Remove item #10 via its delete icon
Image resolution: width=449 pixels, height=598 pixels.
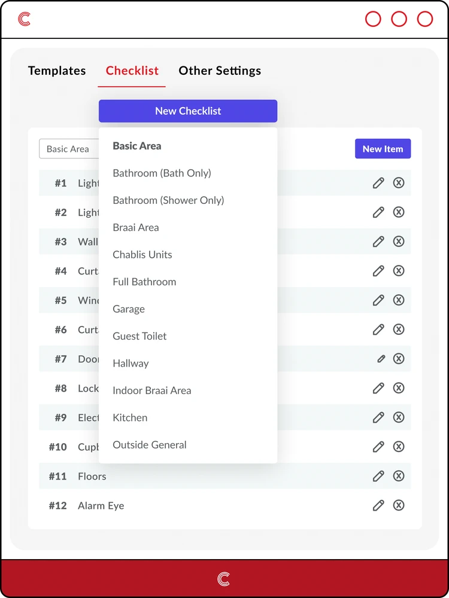pos(399,447)
